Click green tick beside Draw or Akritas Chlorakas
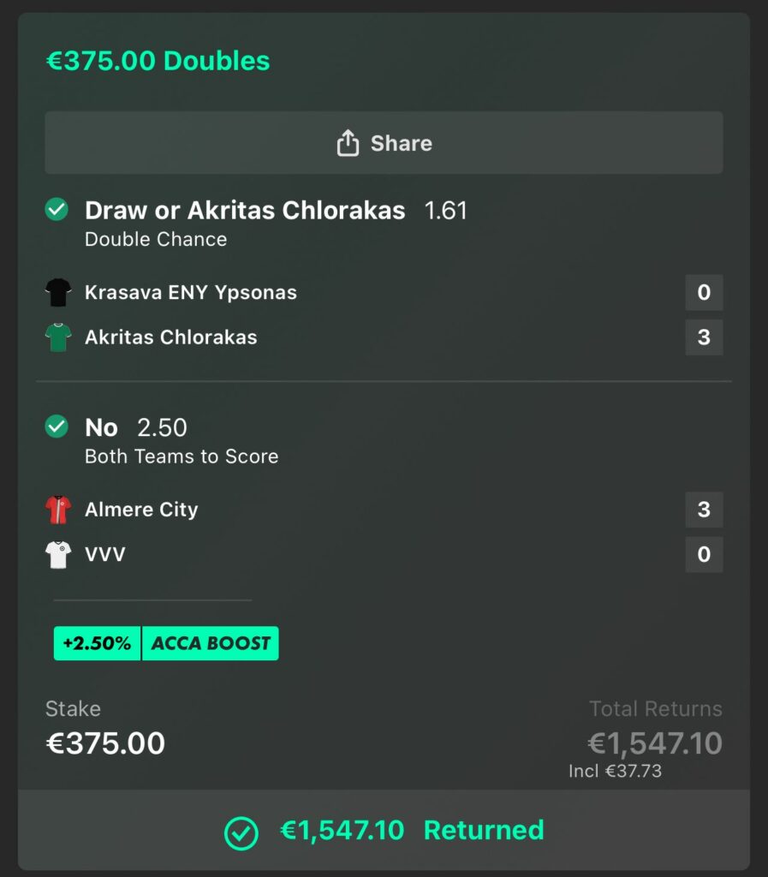 click(57, 210)
